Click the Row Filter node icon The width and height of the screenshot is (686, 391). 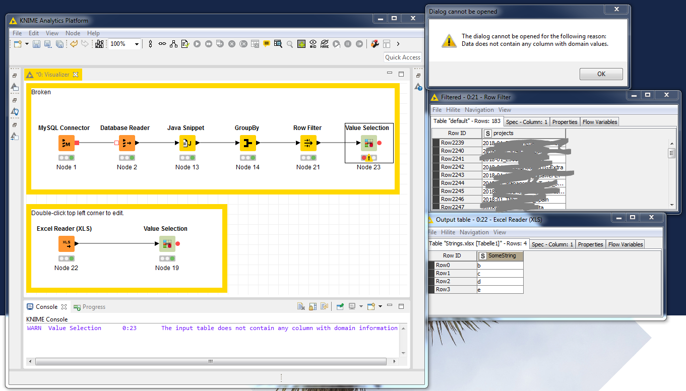coord(307,144)
